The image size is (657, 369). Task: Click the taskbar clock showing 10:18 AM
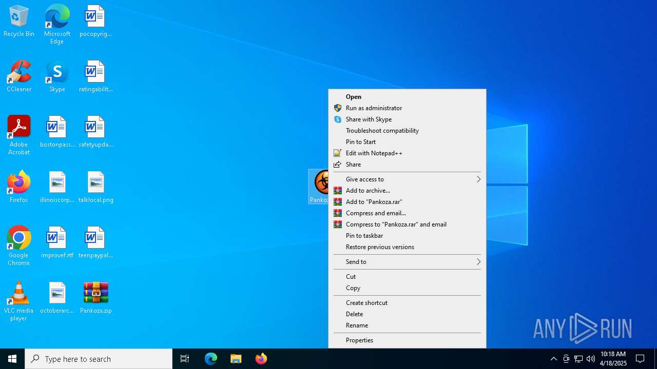[613, 359]
